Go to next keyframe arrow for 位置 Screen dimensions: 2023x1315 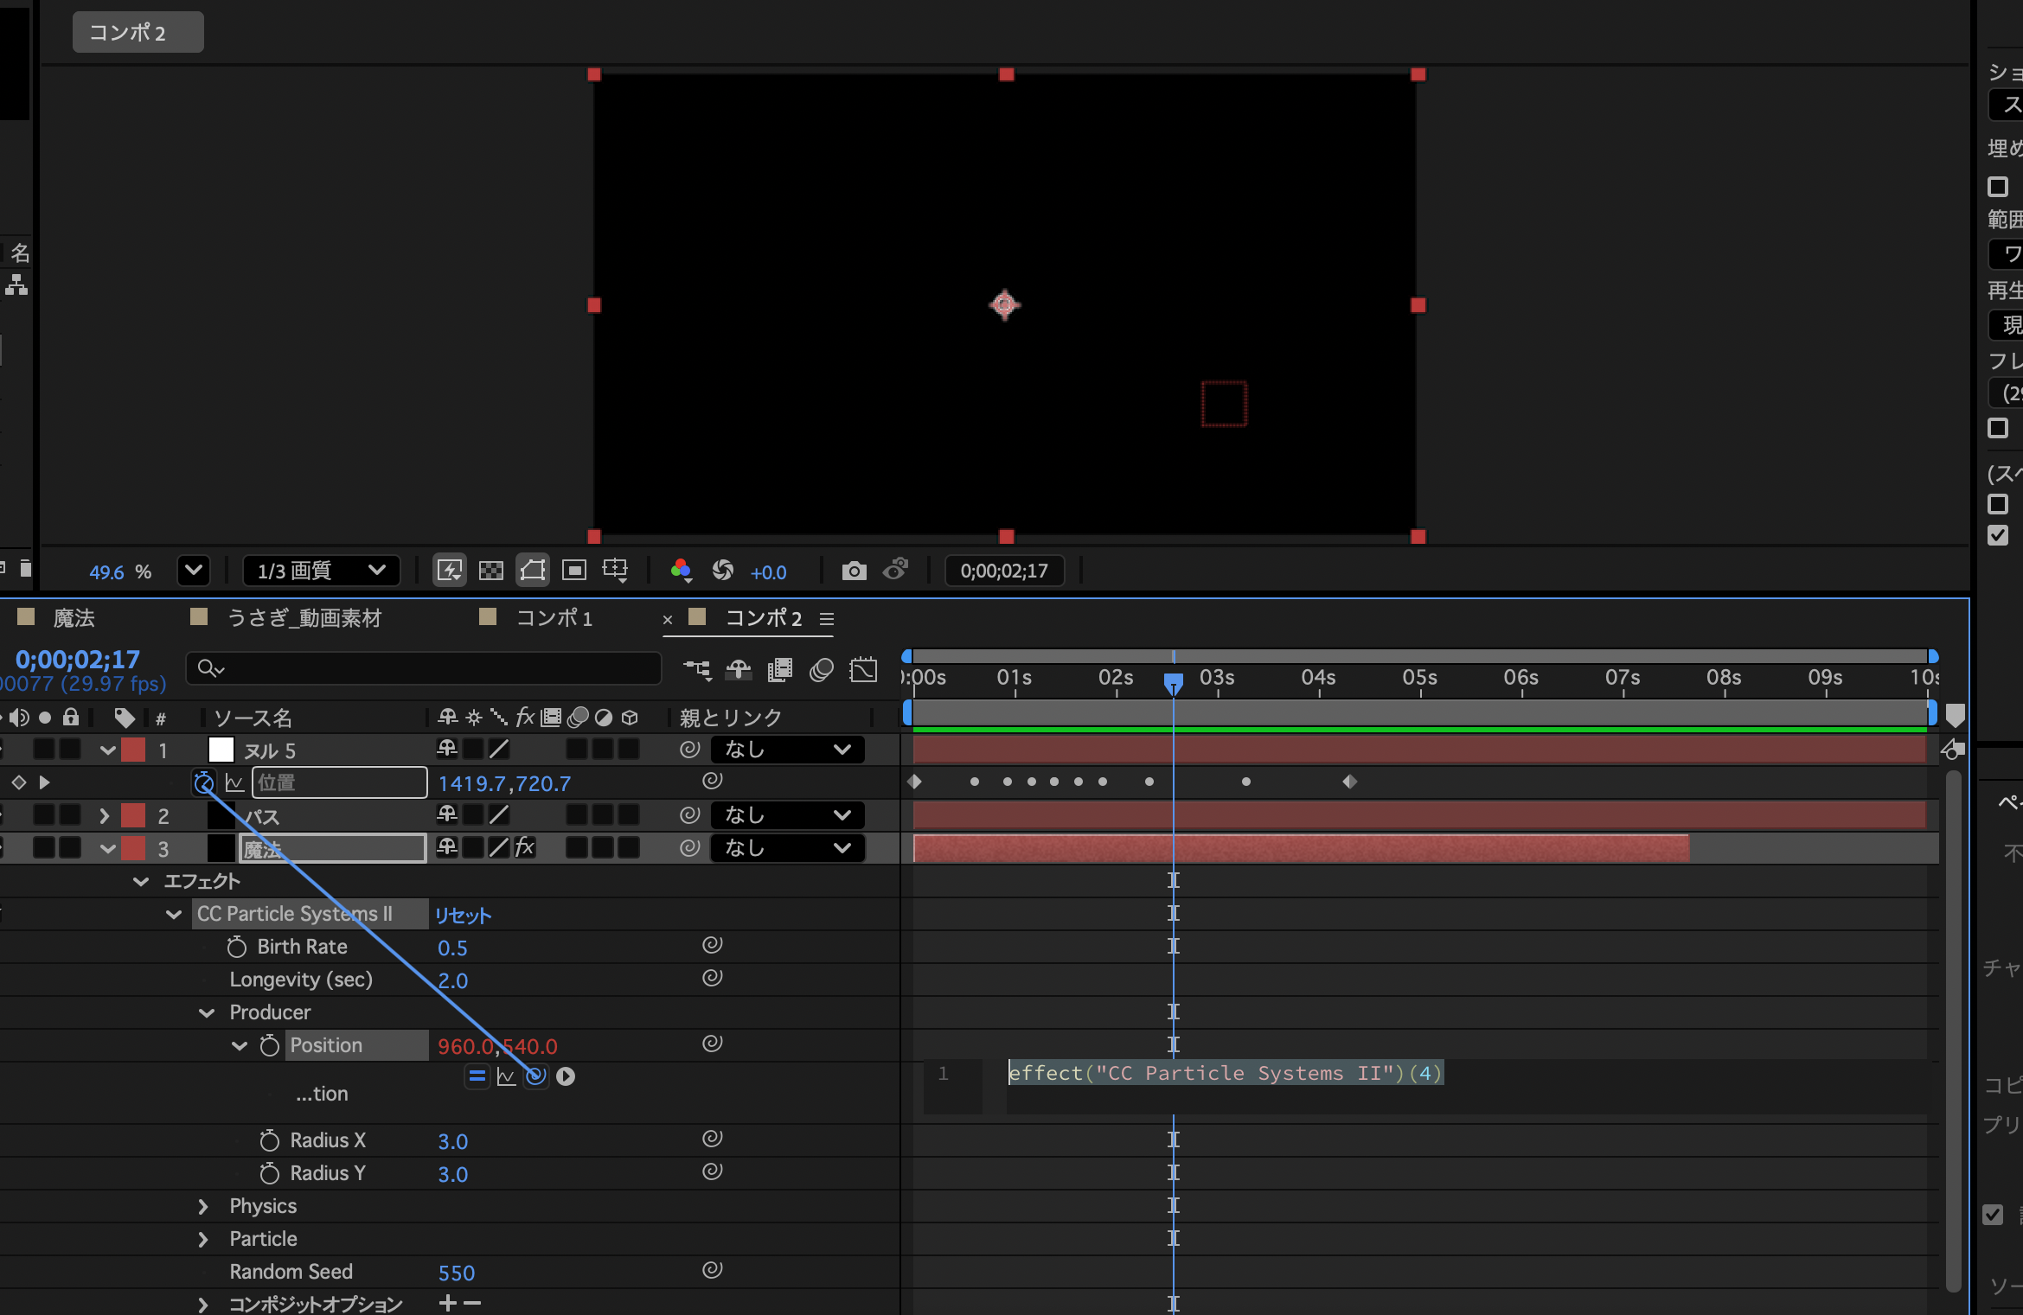tap(44, 782)
